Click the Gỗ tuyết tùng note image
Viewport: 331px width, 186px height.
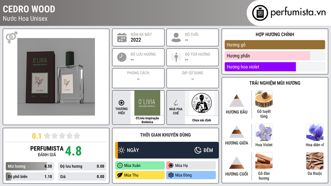(264, 99)
